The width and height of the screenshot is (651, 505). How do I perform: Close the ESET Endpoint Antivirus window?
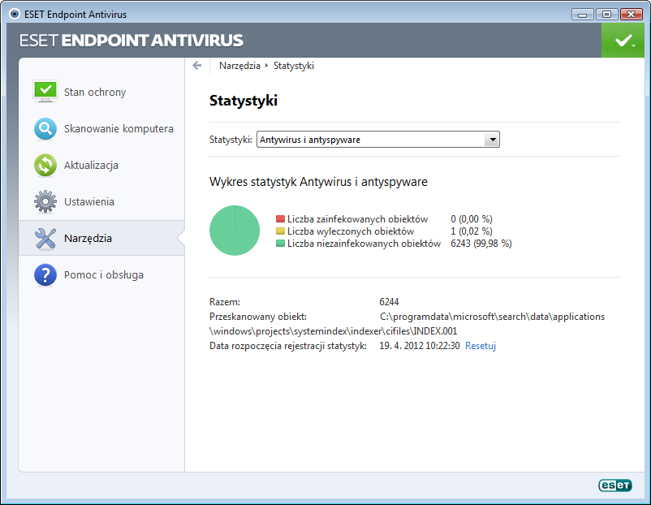(631, 15)
